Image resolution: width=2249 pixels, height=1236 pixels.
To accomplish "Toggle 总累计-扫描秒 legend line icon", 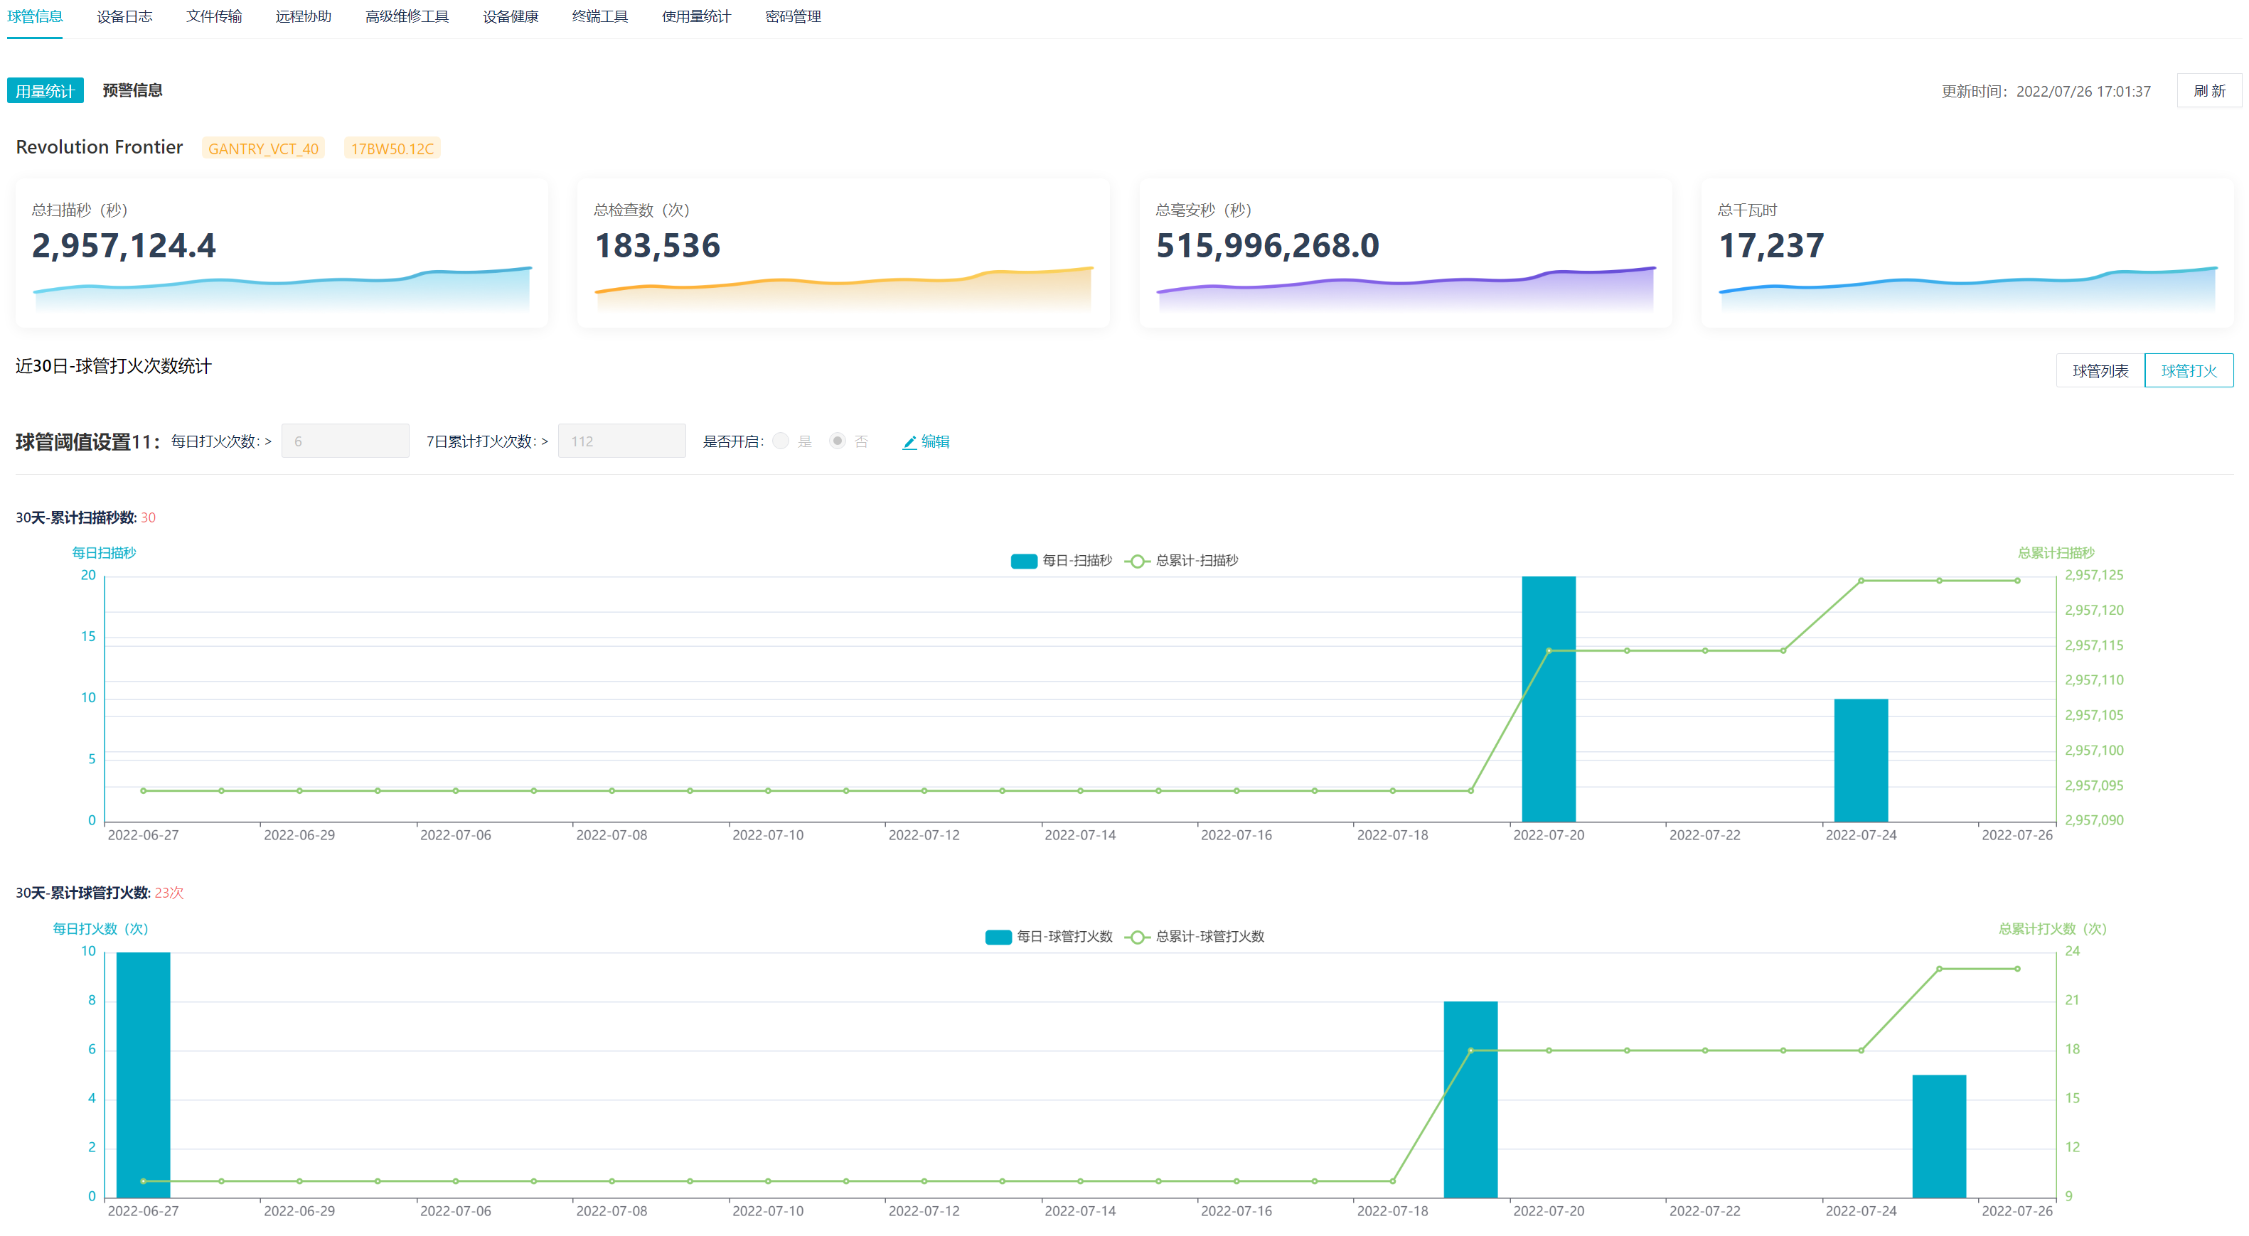I will coord(1137,561).
